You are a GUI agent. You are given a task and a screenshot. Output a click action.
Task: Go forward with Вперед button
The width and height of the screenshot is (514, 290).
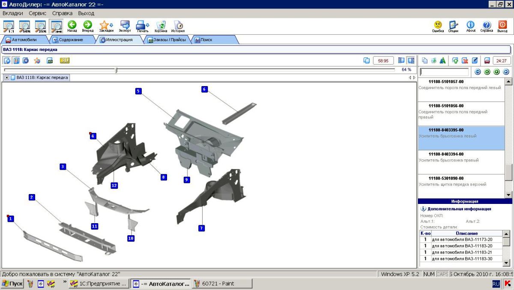click(x=88, y=27)
